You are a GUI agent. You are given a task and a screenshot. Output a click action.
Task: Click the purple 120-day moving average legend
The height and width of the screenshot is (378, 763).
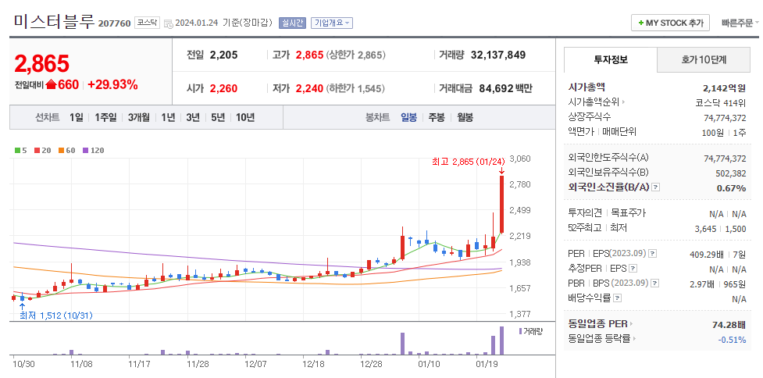coord(94,150)
